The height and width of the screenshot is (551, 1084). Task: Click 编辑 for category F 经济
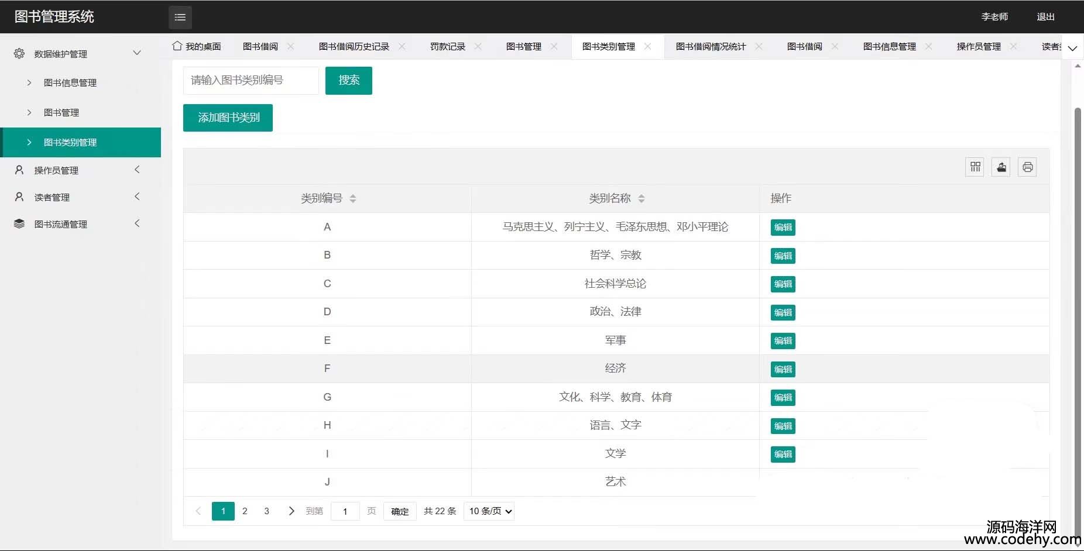tap(783, 369)
